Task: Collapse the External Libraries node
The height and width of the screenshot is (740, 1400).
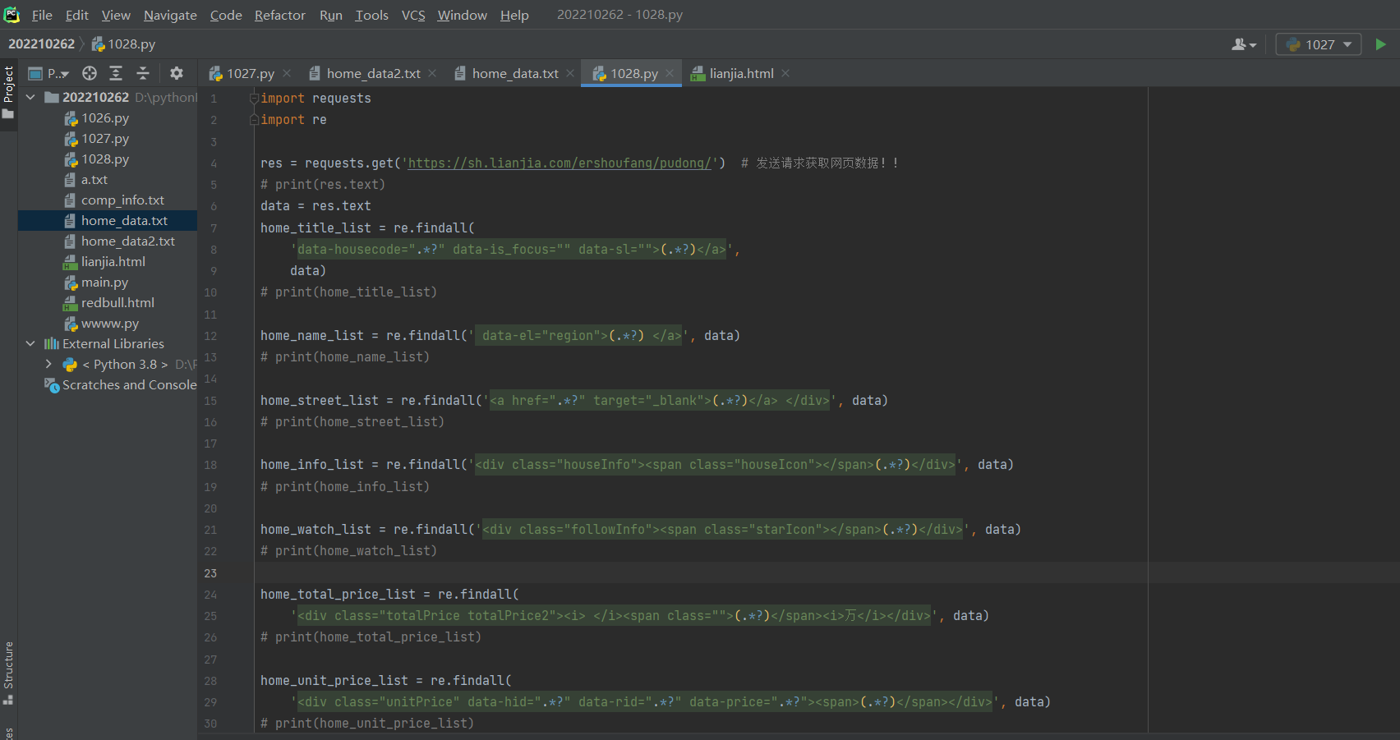Action: (x=30, y=343)
